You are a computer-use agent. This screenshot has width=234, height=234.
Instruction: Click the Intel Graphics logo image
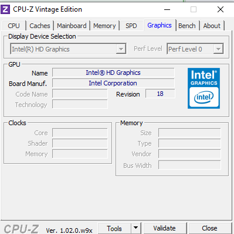[204, 88]
